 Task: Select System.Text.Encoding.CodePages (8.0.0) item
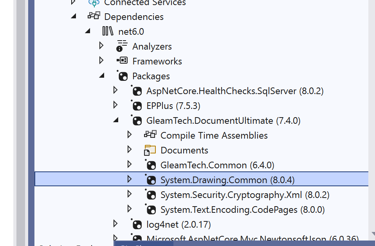(242, 210)
